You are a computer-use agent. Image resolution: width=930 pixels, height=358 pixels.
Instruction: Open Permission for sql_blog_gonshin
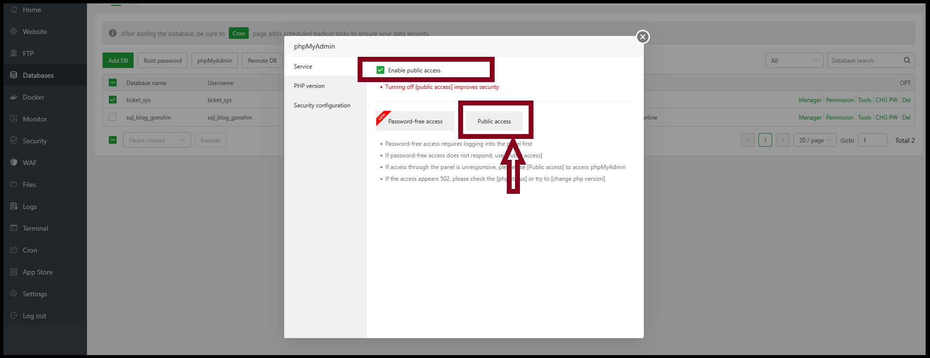click(x=840, y=118)
